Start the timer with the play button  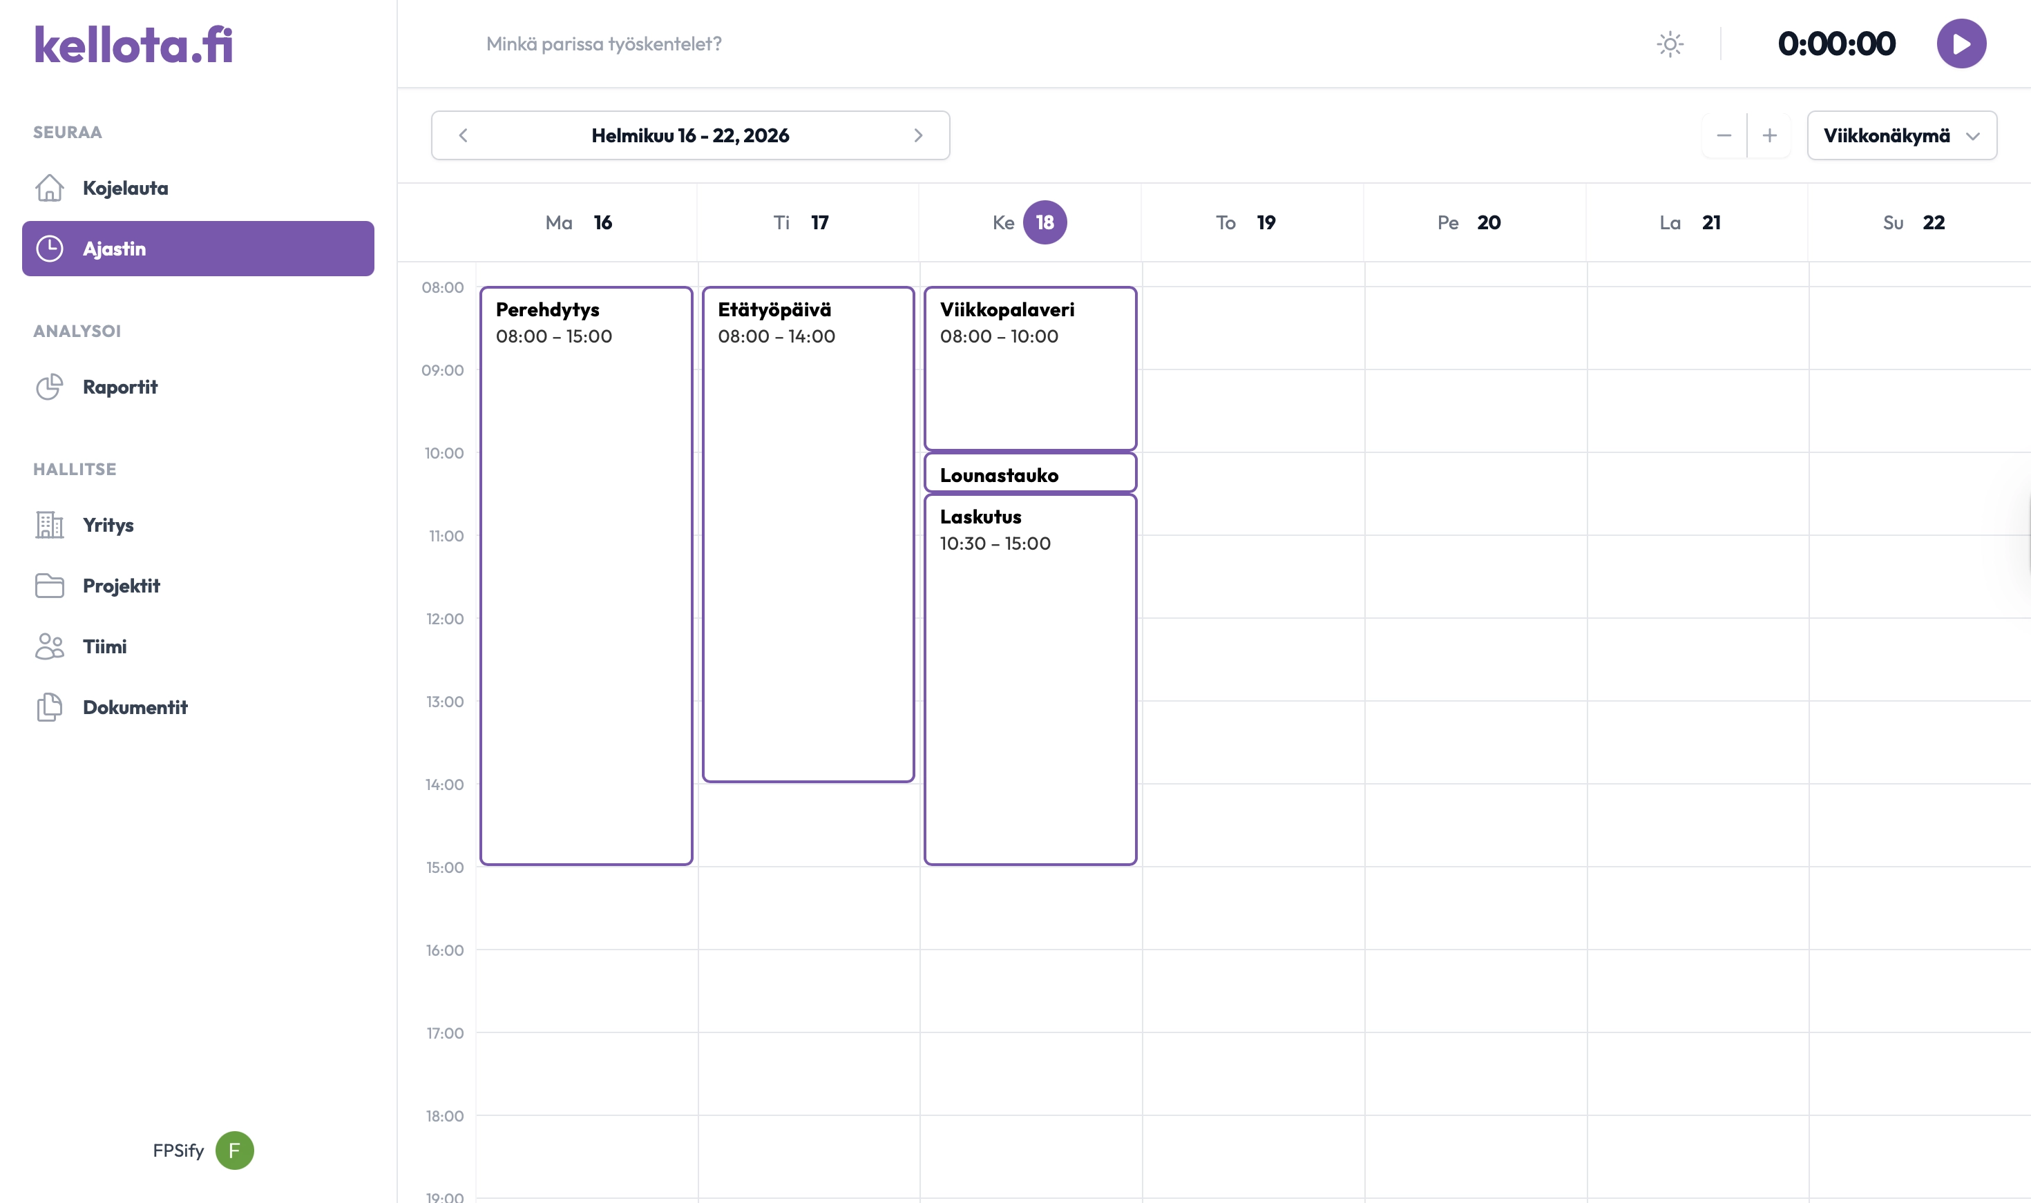click(1961, 44)
